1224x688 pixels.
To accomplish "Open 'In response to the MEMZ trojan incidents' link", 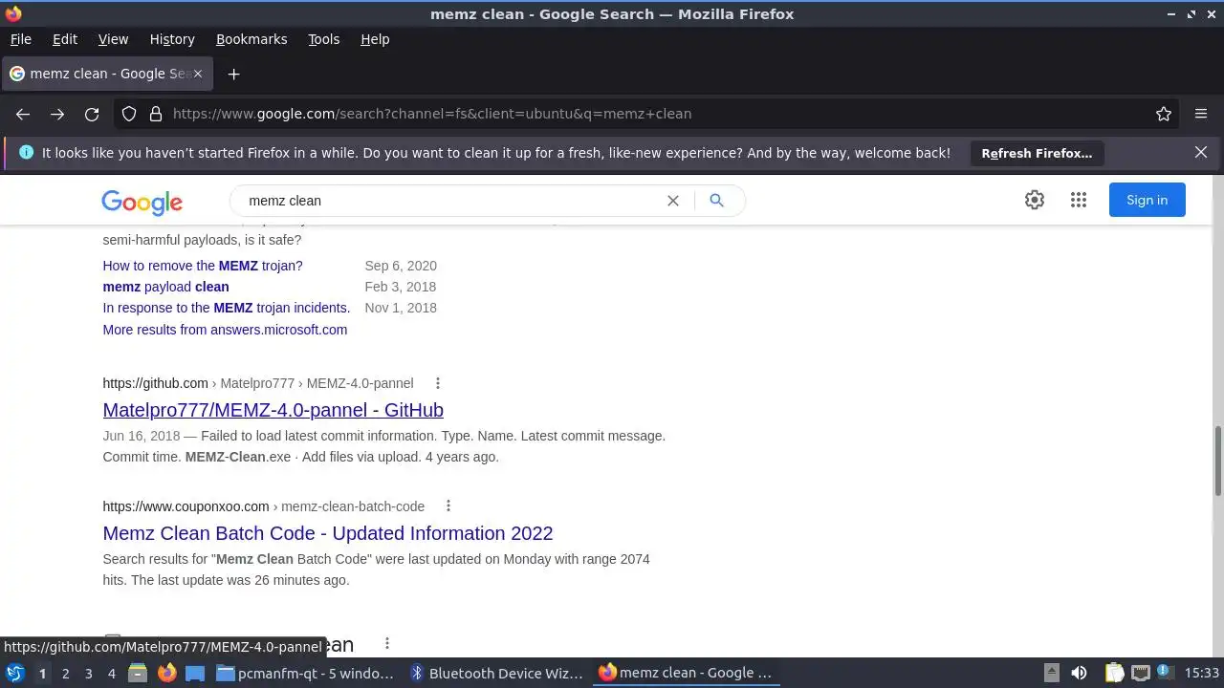I will (x=227, y=308).
